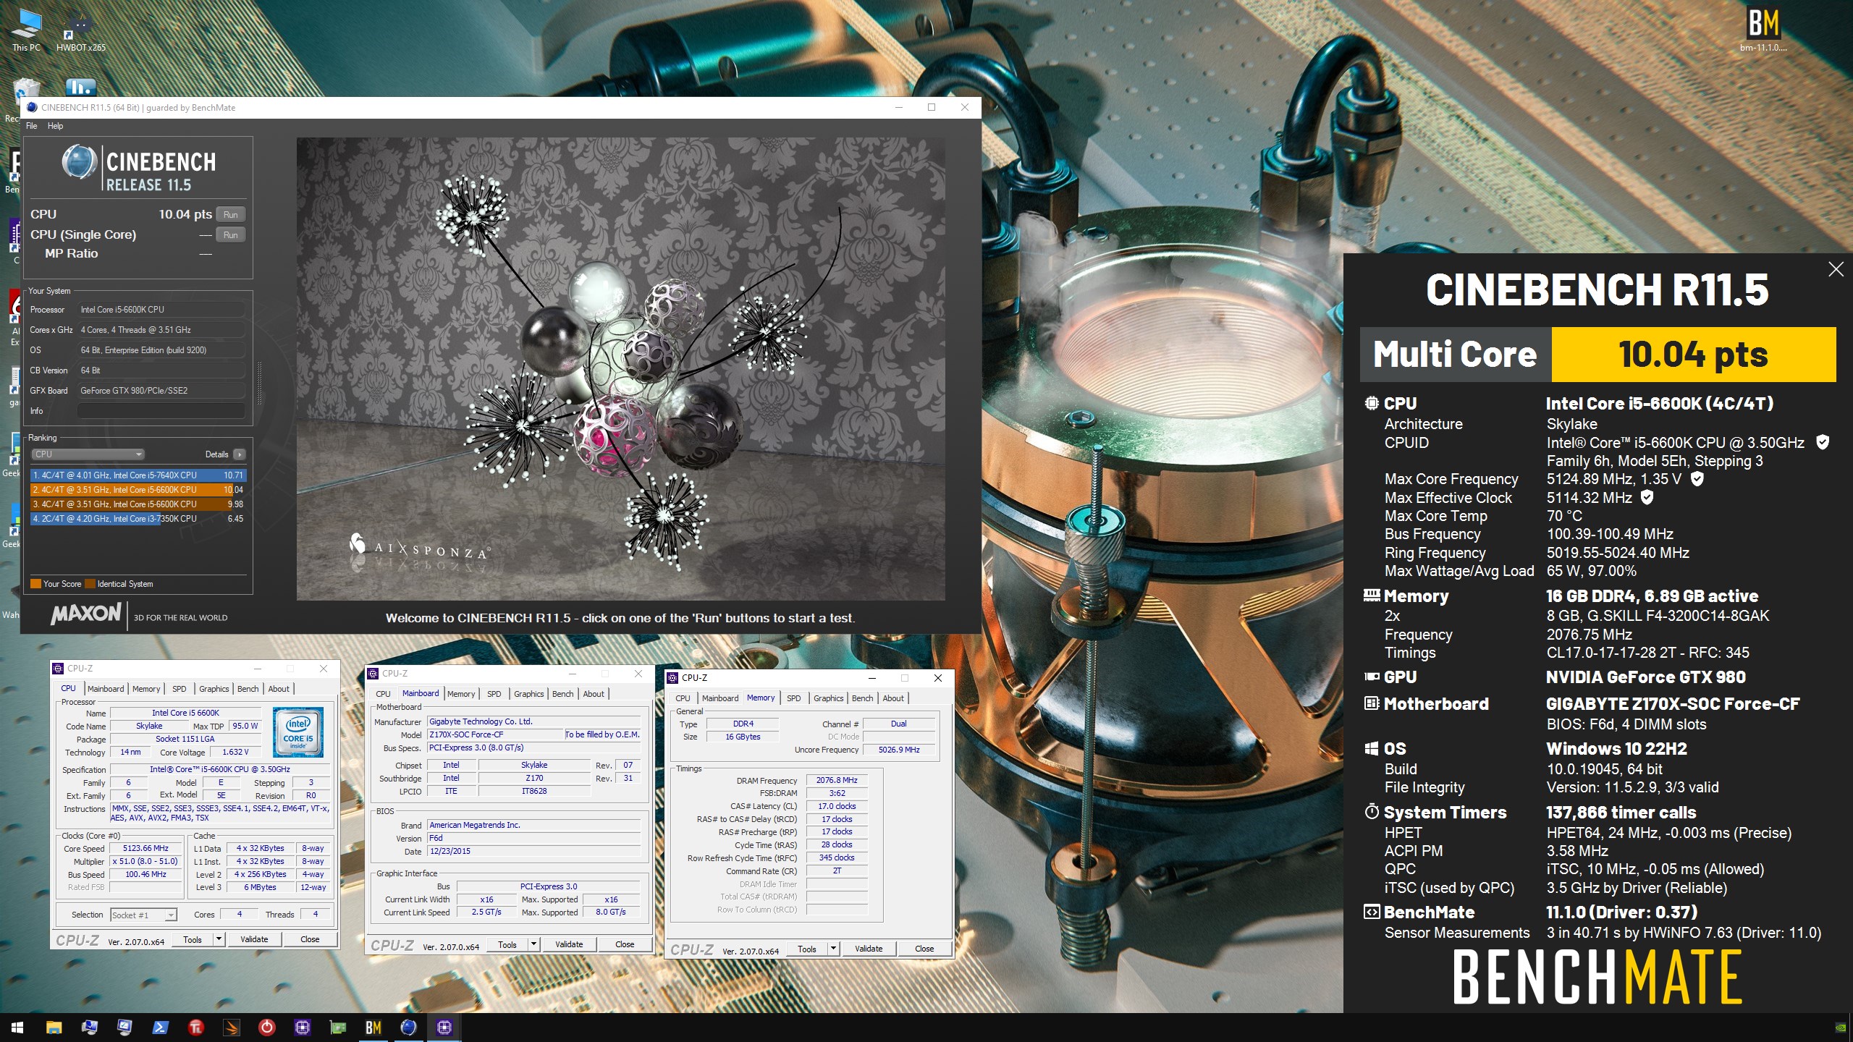
Task: Open the green graphics card taskbar icon
Action: (337, 1028)
